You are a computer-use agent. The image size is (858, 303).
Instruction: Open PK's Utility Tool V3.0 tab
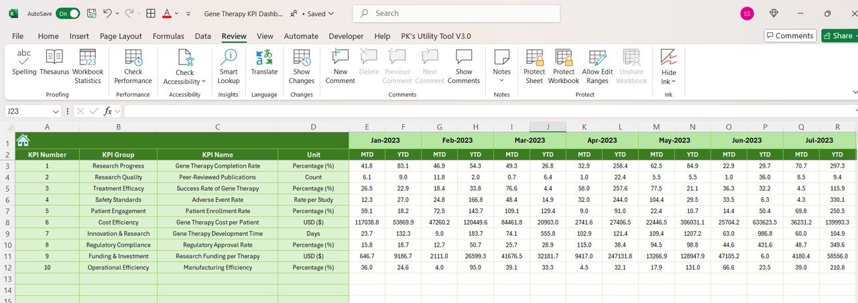pyautogui.click(x=436, y=36)
